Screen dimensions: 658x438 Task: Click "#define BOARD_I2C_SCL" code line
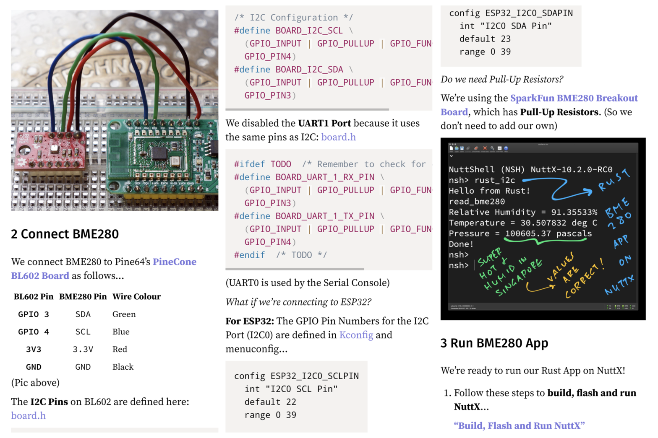tap(293, 31)
